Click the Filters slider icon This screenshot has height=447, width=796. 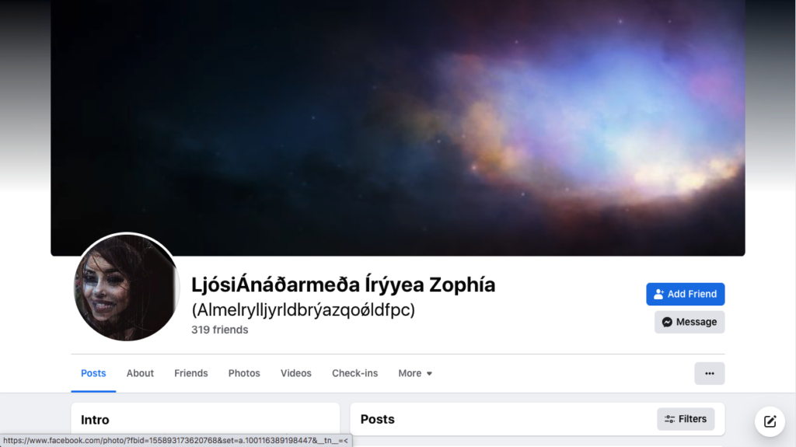pyautogui.click(x=669, y=419)
